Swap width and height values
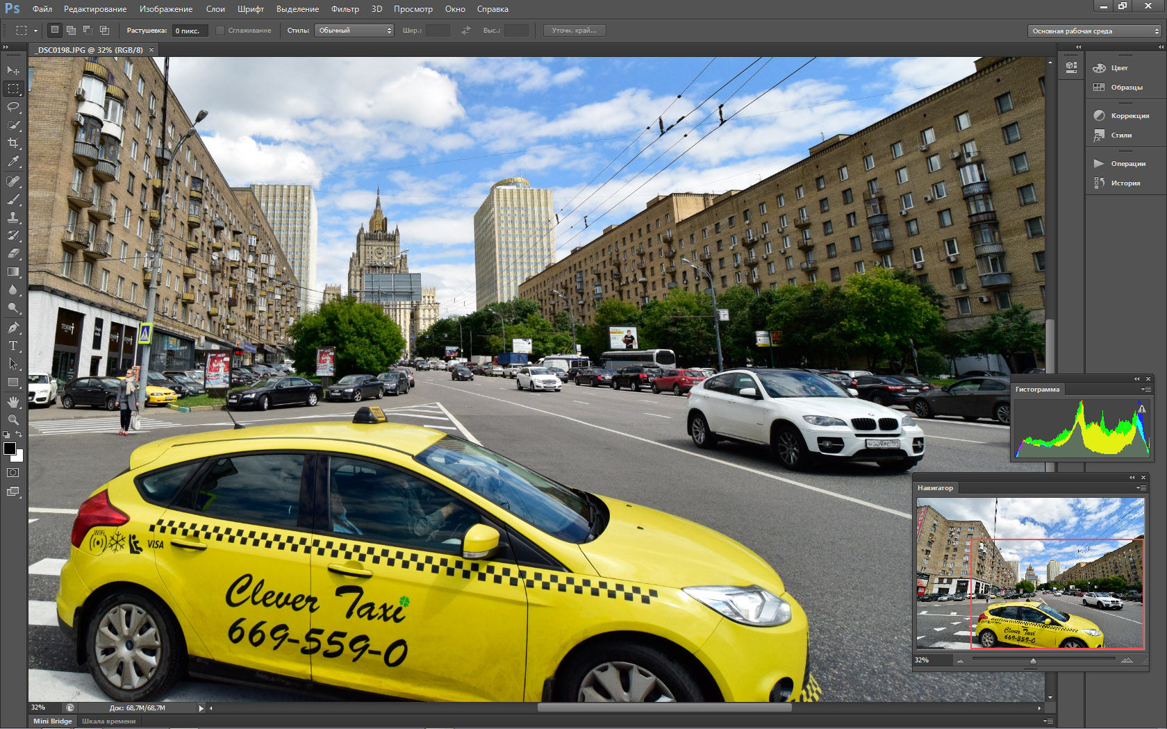 tap(466, 31)
